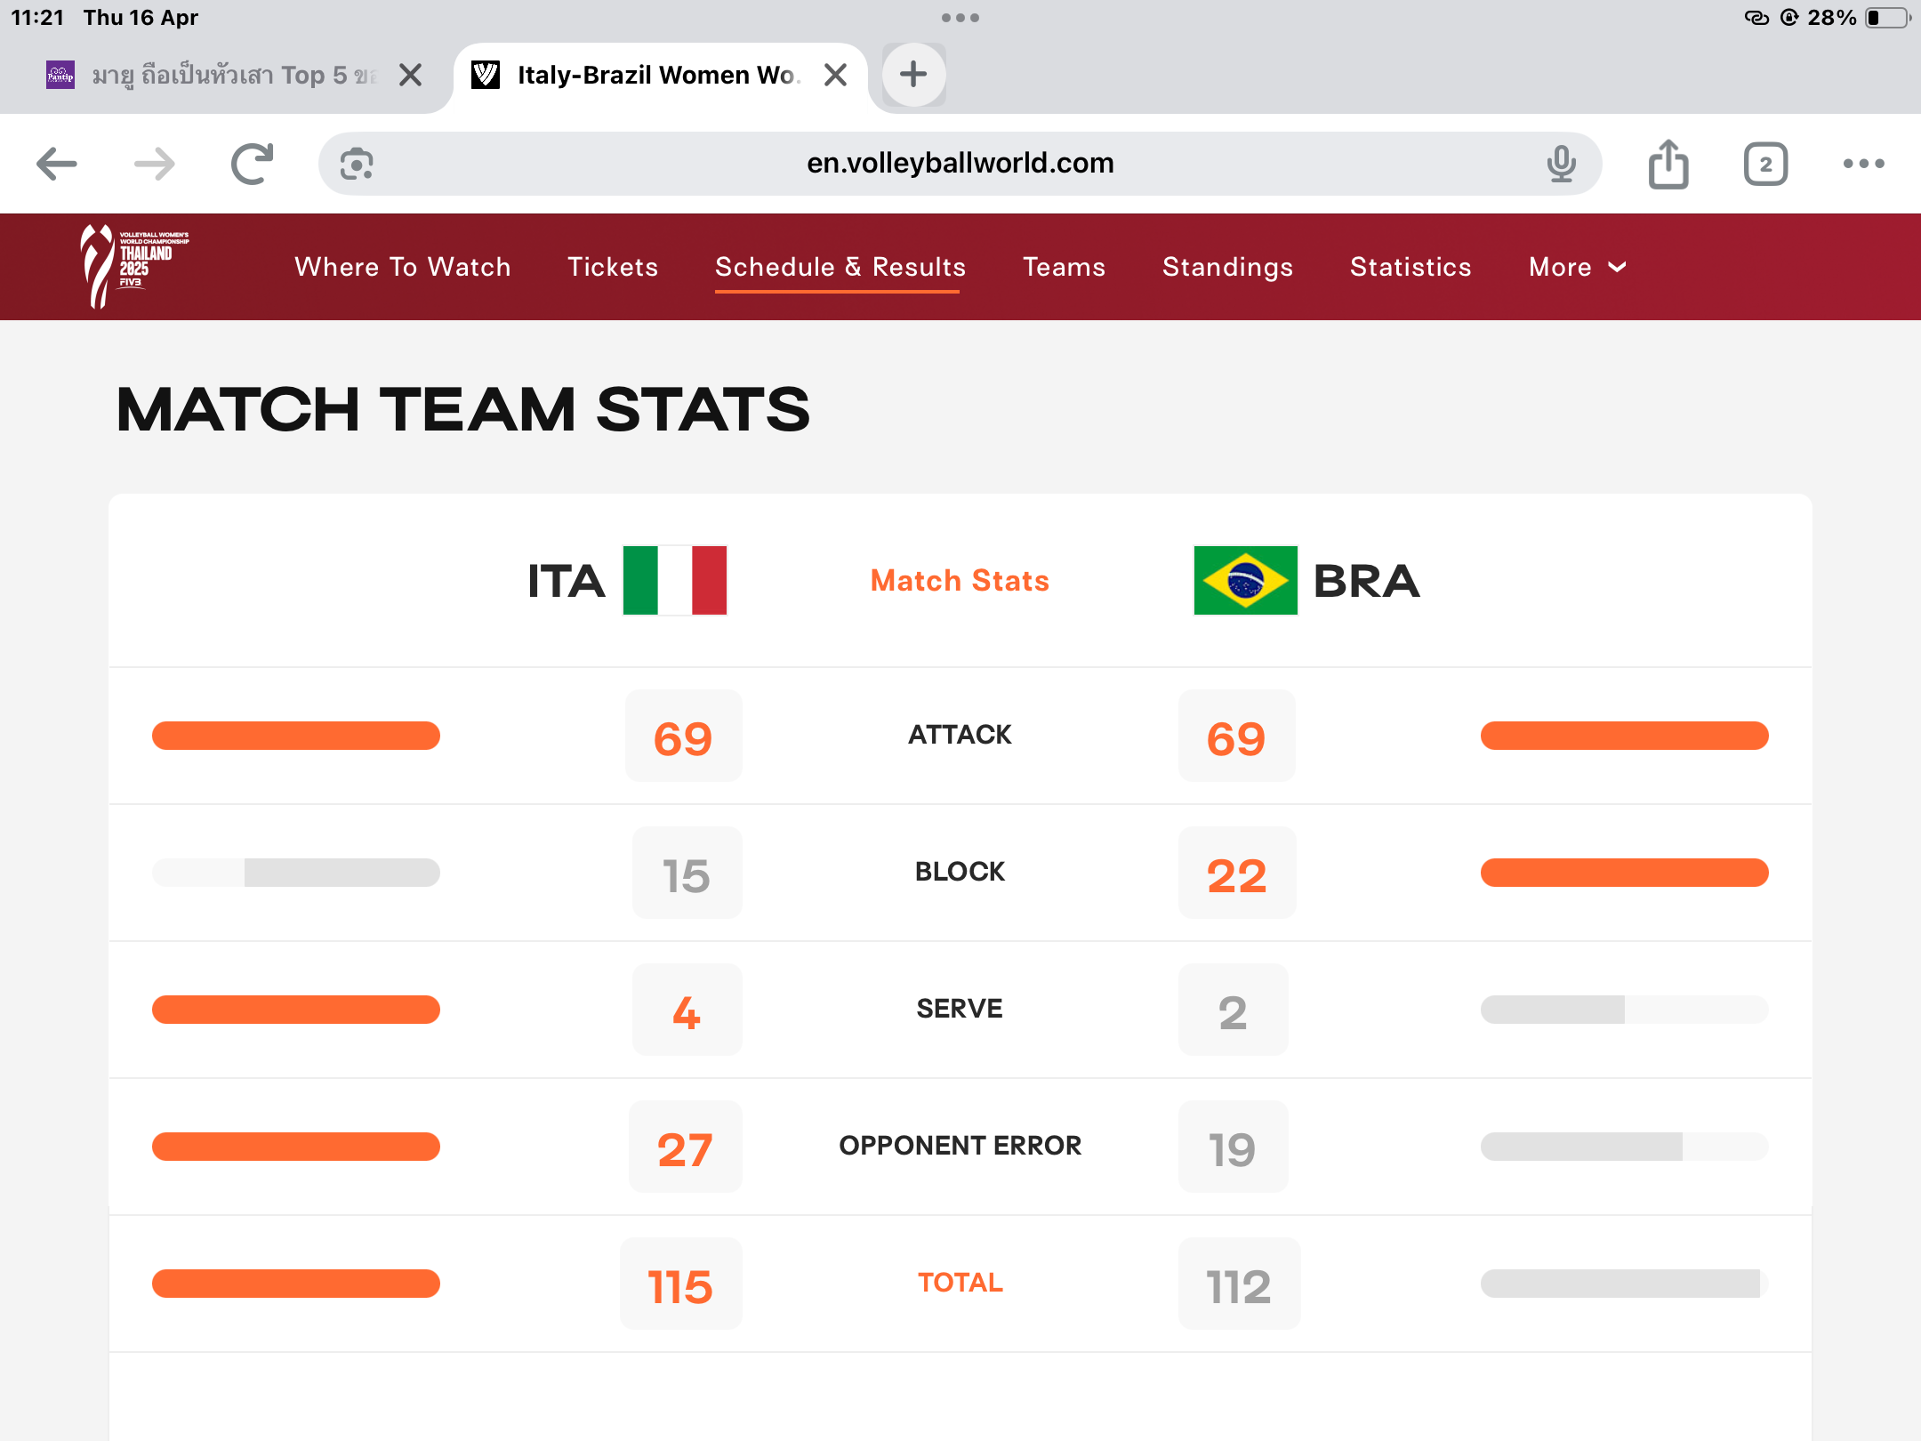The image size is (1921, 1441).
Task: Tap the en.volleyballworld.com address bar
Action: tap(960, 164)
